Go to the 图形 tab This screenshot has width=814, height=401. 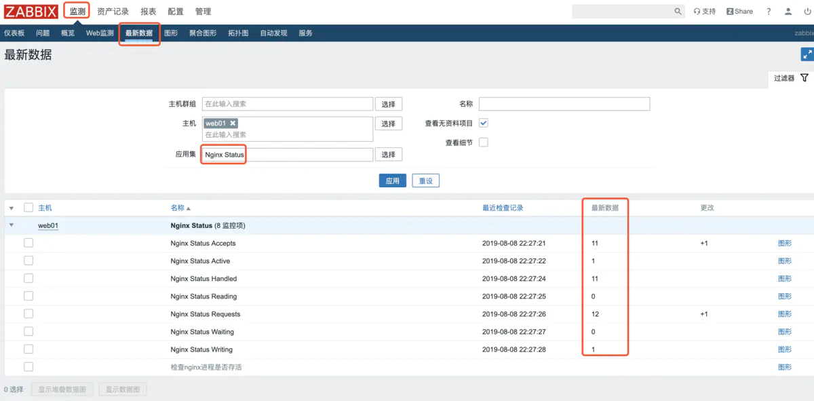pyautogui.click(x=171, y=33)
